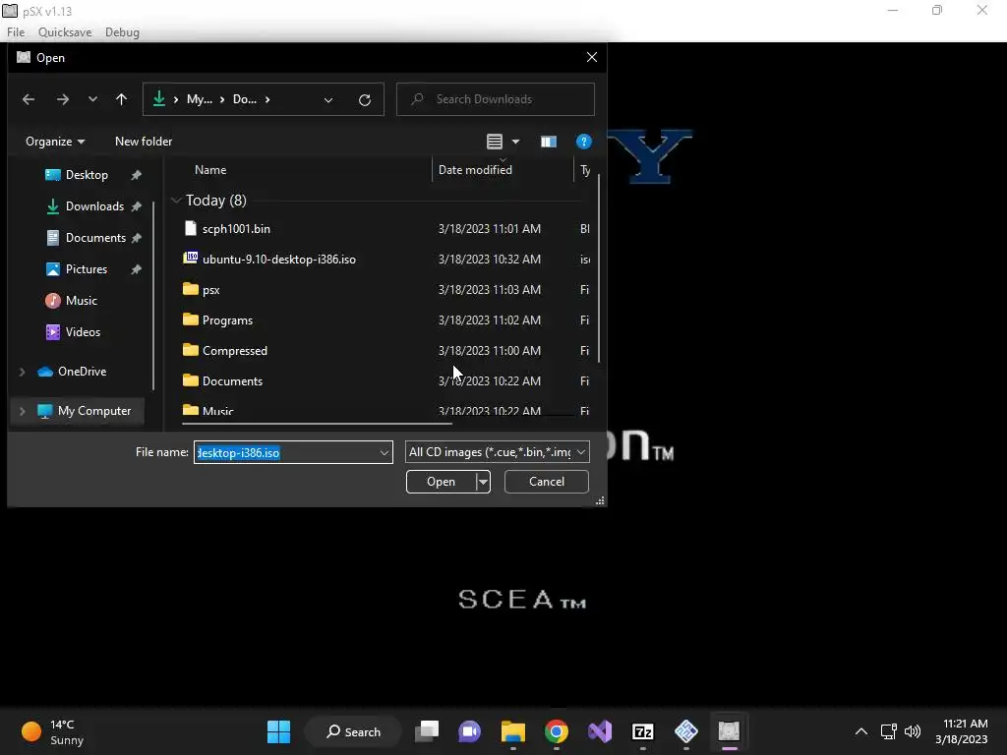Select ubuntu-9.10-desktop-i386.iso file
The image size is (1007, 755).
(x=278, y=260)
